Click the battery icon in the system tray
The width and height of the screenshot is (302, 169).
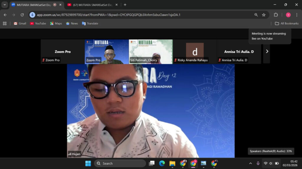pos(276,163)
